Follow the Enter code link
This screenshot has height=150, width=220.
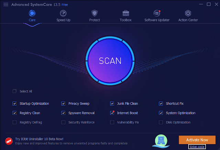click(197, 147)
